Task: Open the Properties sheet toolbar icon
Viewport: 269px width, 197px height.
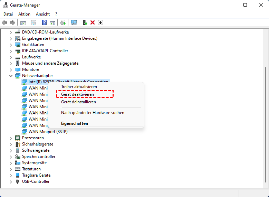Action: (33, 22)
